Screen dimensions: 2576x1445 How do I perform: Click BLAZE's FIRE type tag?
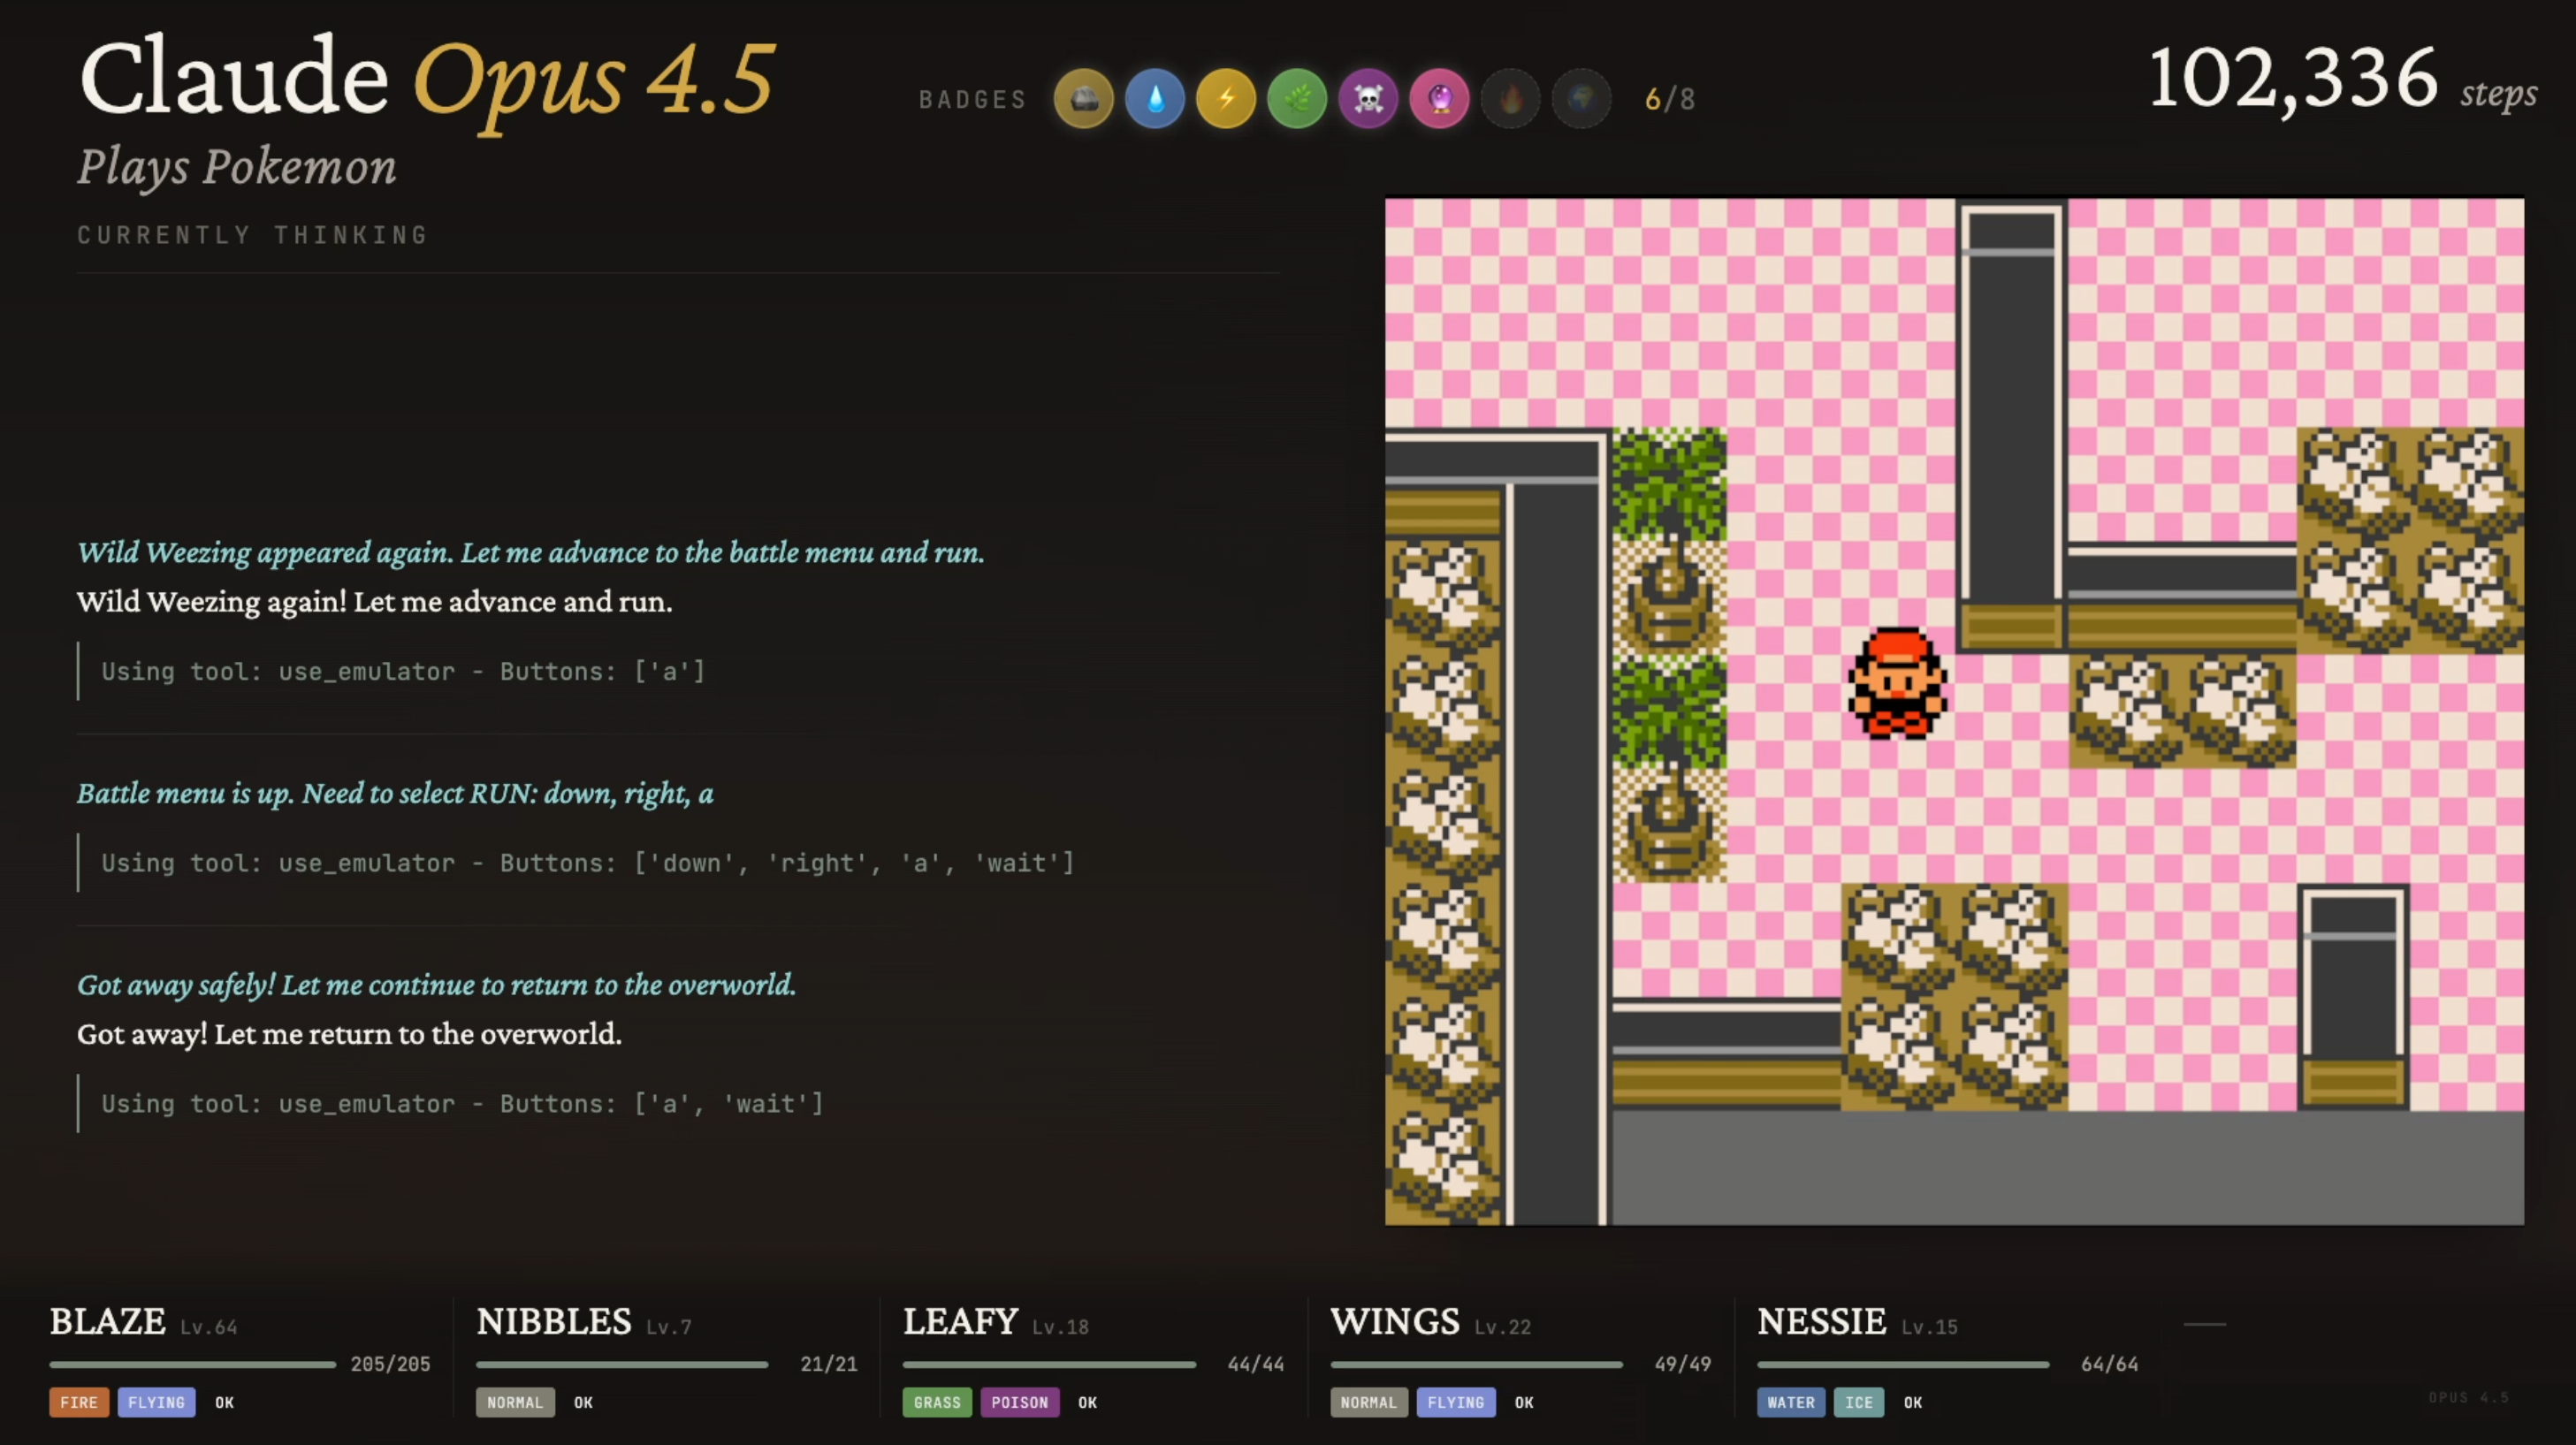(x=79, y=1402)
